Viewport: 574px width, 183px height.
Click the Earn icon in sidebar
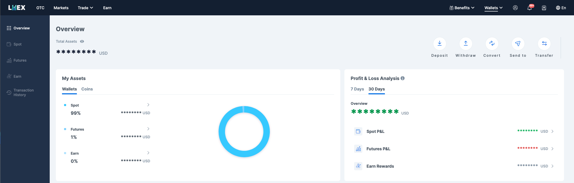(x=9, y=76)
